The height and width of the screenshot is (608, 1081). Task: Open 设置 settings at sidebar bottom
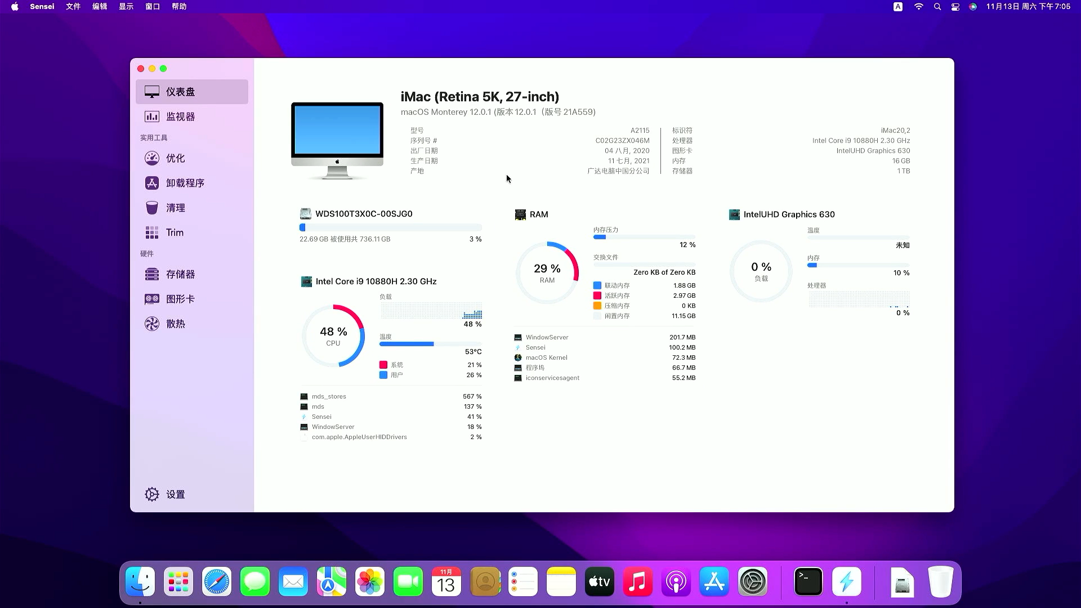click(175, 494)
